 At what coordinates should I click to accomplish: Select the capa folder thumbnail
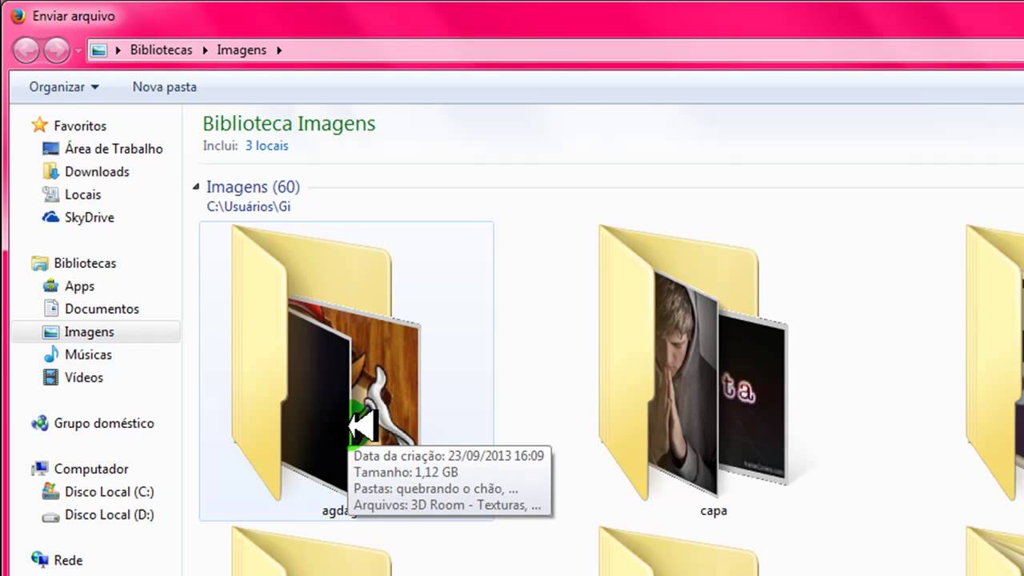tap(693, 364)
